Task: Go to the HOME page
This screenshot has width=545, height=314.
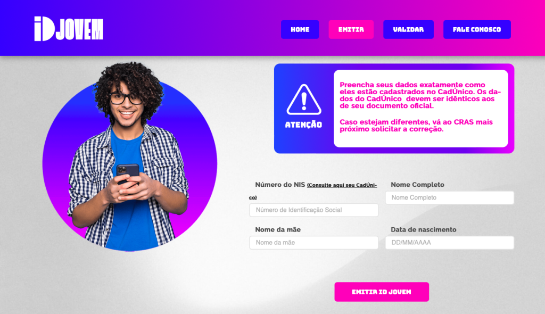Action: (x=300, y=30)
